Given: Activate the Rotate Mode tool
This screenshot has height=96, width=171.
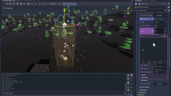Looking at the screenshot, I should 10,4.
